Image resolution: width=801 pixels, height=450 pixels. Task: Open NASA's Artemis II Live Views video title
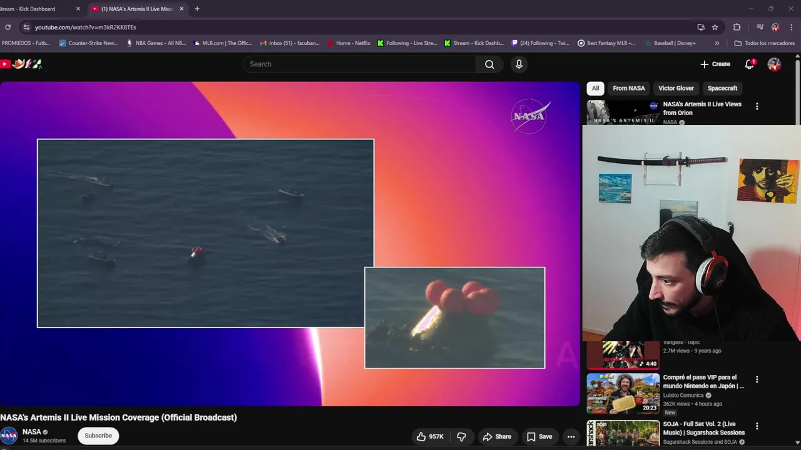[x=702, y=108]
